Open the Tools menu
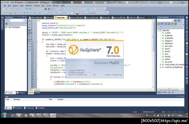189x124 pixels. (x=49, y=6)
